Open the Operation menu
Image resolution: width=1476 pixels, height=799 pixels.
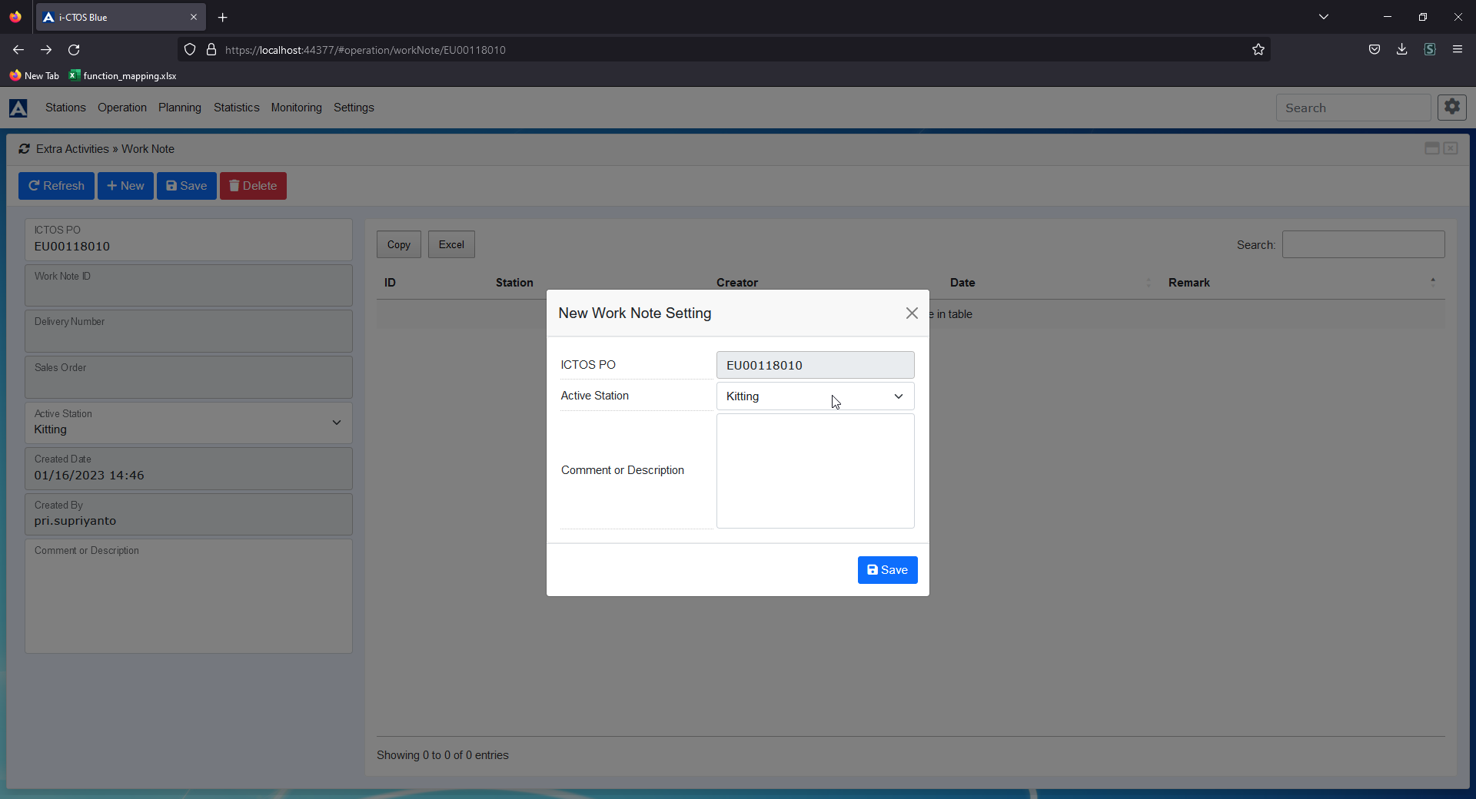click(122, 108)
